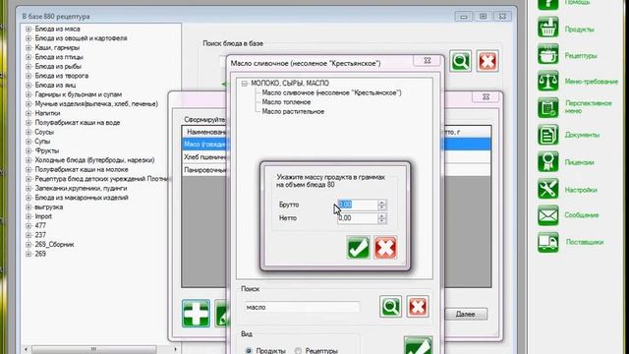Screen dimensions: 629x354
Task: Expand Блюда из мяса tree node
Action: (29, 29)
